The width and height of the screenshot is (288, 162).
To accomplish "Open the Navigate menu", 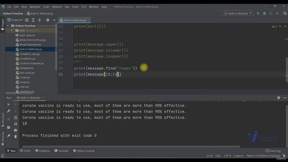I will click(x=35, y=7).
